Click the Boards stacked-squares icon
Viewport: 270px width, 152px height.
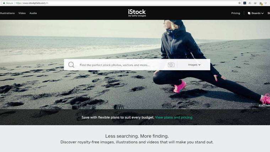point(249,13)
